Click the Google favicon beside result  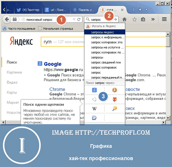click(40, 64)
